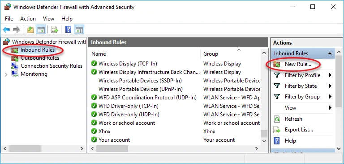344x164 pixels.
Task: Click the Back arrow toolbar icon
Action: pyautogui.click(x=6, y=30)
